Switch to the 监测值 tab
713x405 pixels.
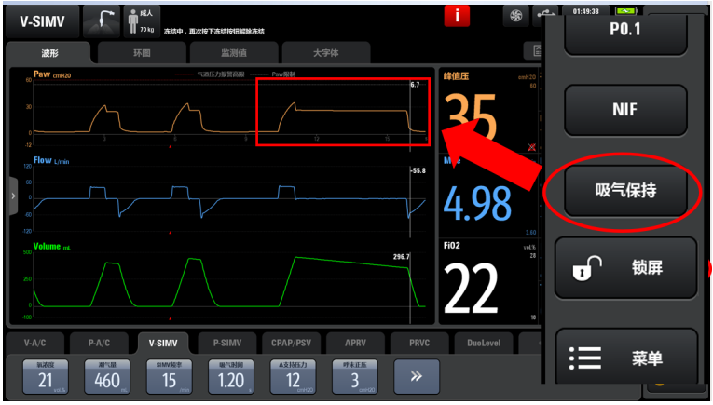point(234,53)
